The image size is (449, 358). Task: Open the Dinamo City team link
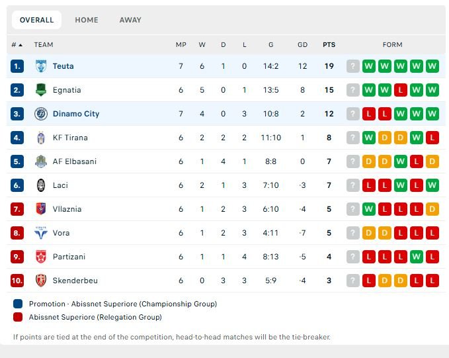pos(76,114)
